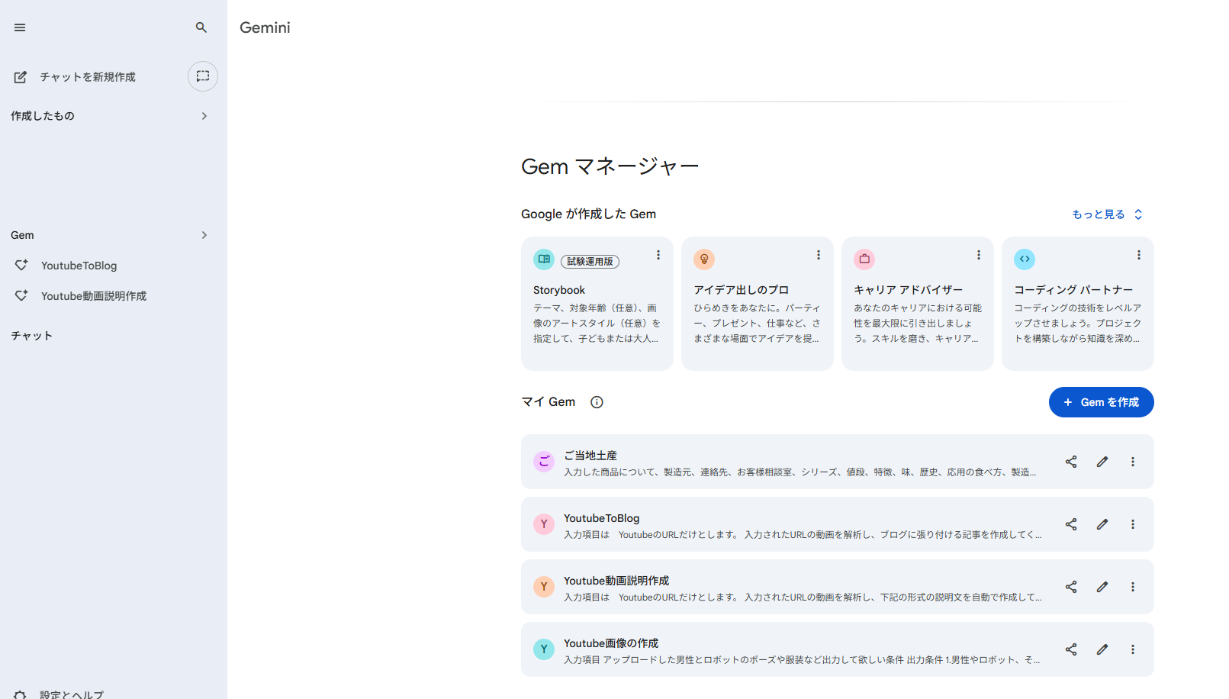Share the Youtube動画説明作成 Gem
Screen dimensions: 1229x699
click(1071, 587)
